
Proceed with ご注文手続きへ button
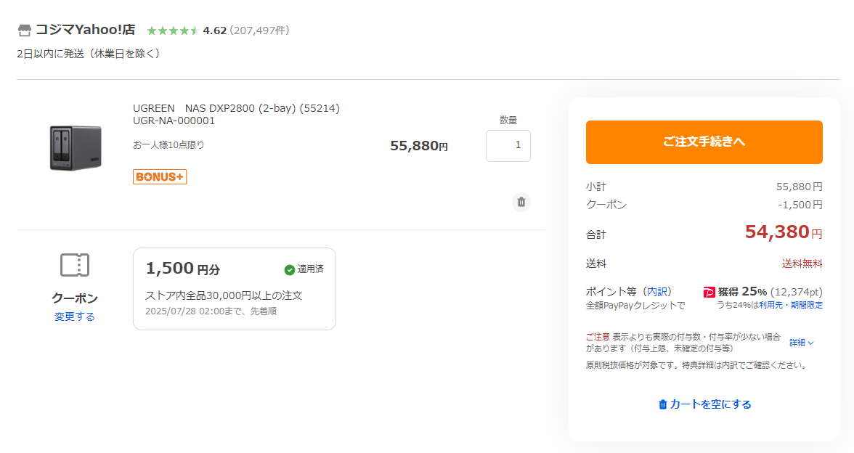pos(704,142)
